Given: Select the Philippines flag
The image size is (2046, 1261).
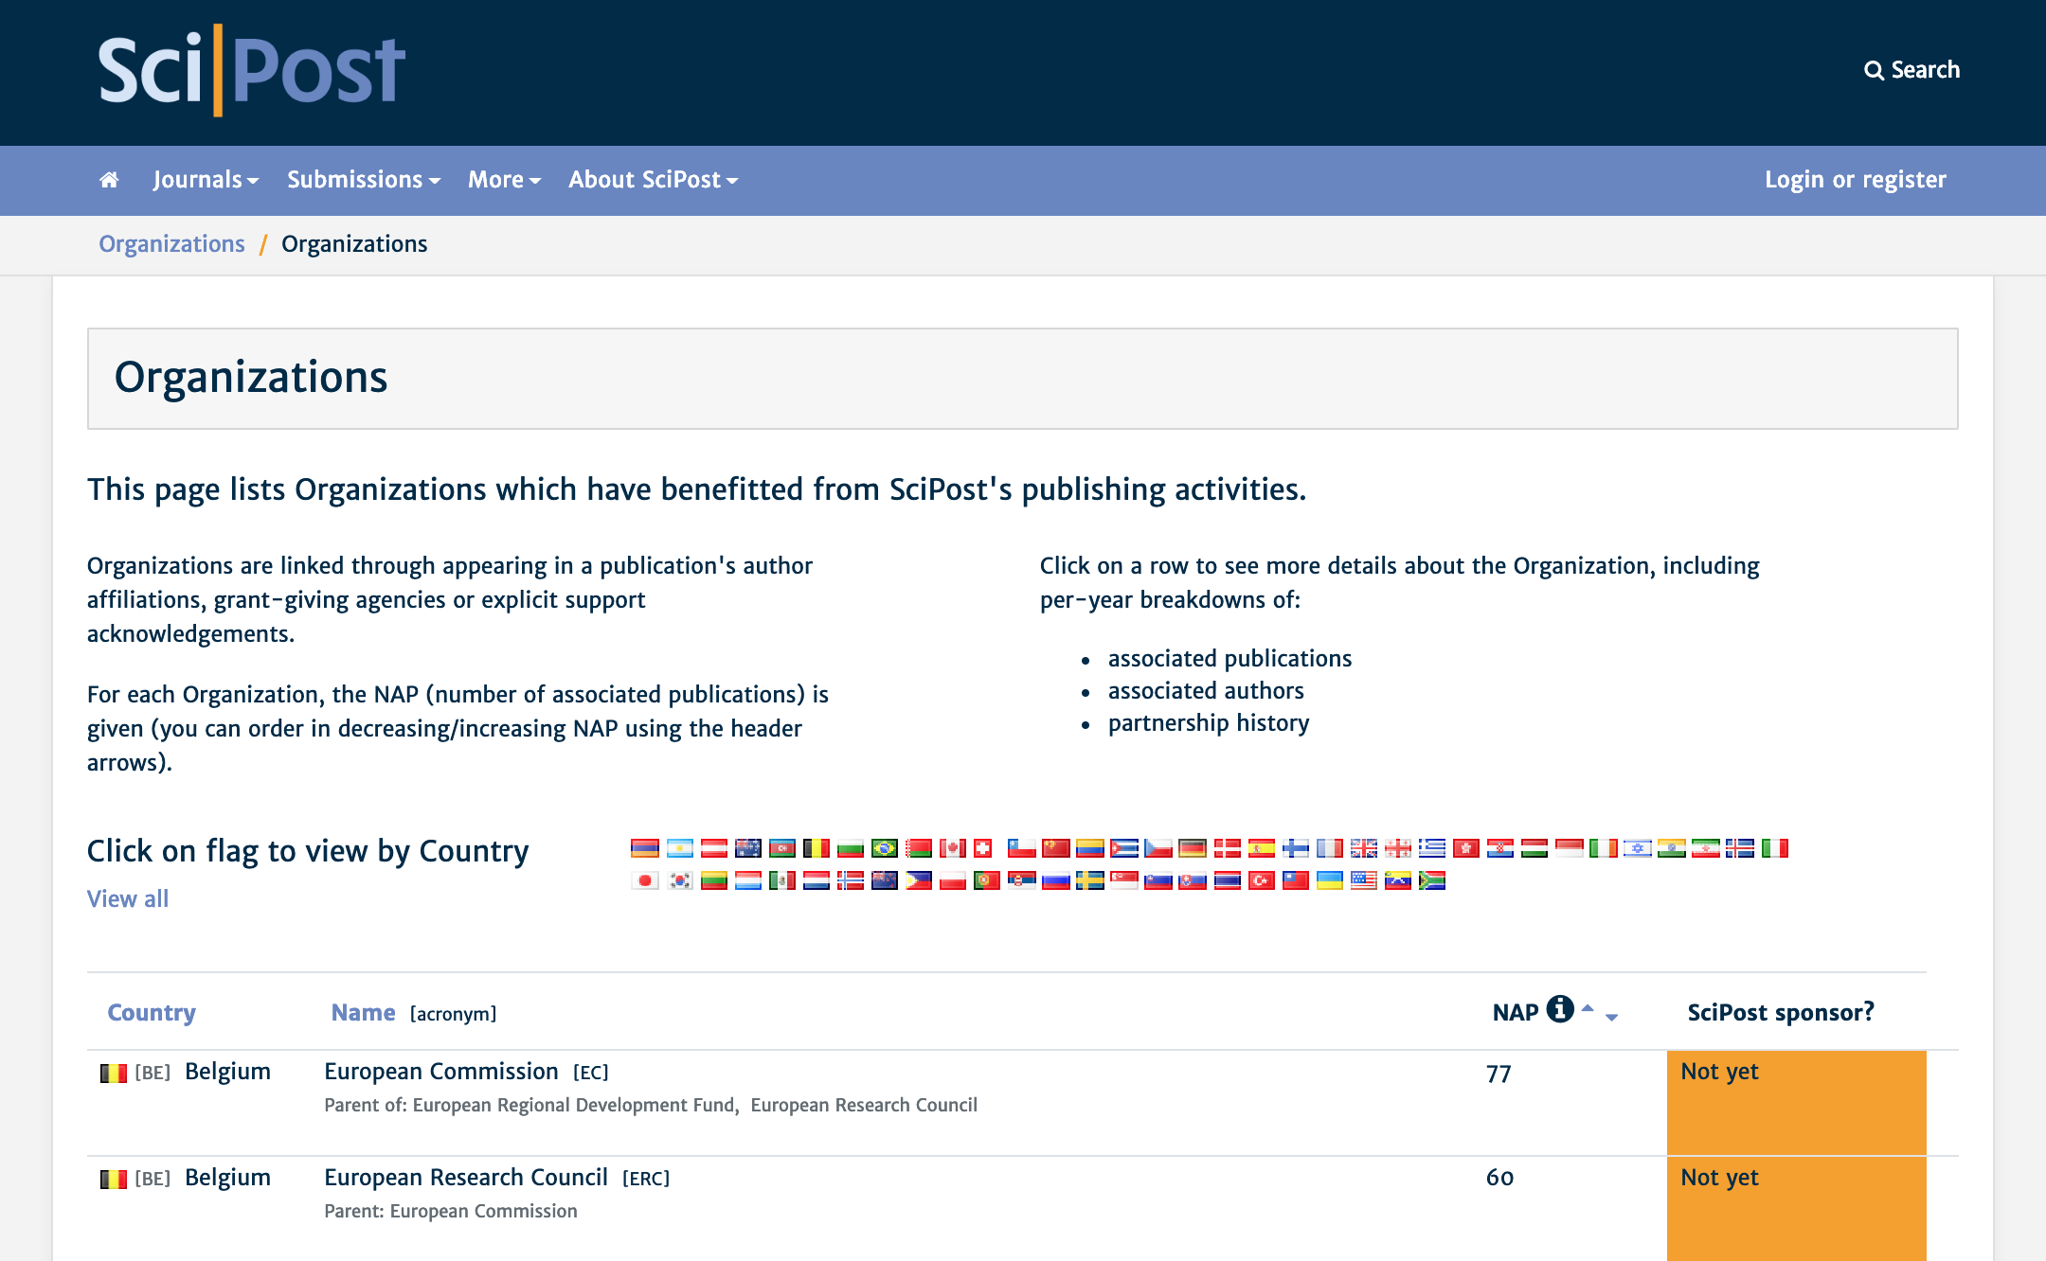Looking at the screenshot, I should [x=919, y=880].
